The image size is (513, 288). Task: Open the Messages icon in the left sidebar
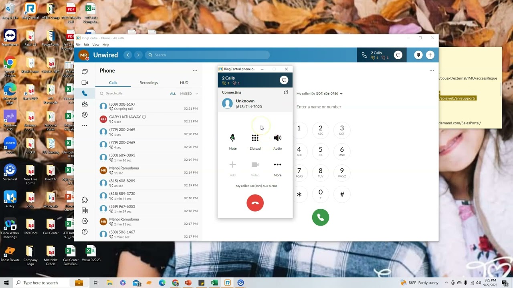point(85,72)
